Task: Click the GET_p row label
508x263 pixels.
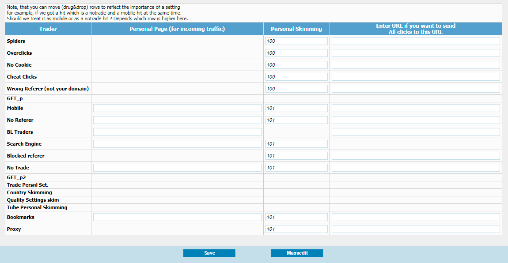Action: point(15,99)
